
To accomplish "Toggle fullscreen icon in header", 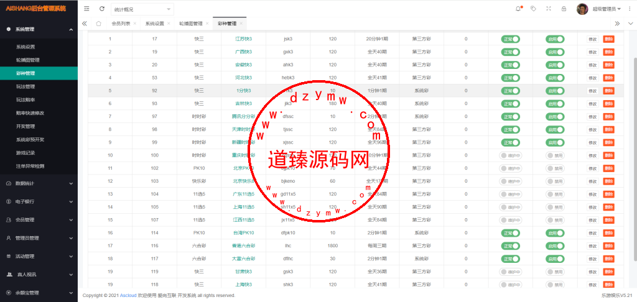I will coord(549,9).
